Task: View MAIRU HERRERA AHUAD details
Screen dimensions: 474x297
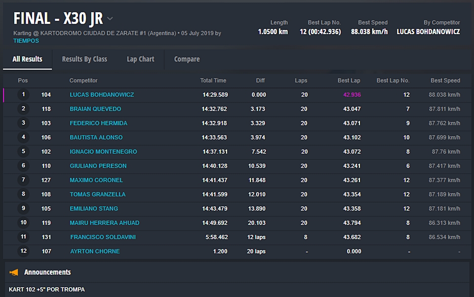Action: point(104,223)
